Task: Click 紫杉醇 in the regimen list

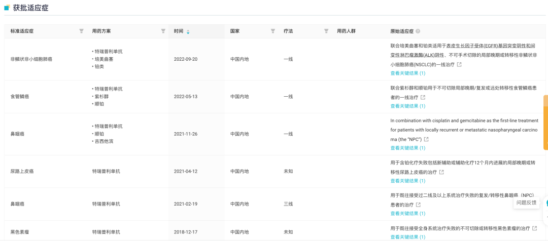Action: 101,97
